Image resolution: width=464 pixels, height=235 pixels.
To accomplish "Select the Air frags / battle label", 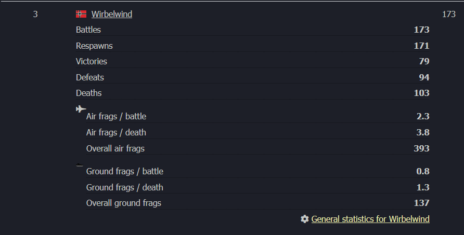I will (116, 116).
